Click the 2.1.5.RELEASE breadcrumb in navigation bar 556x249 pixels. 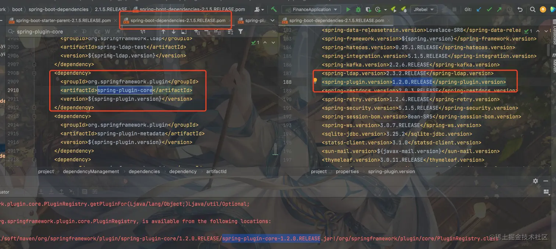click(111, 10)
